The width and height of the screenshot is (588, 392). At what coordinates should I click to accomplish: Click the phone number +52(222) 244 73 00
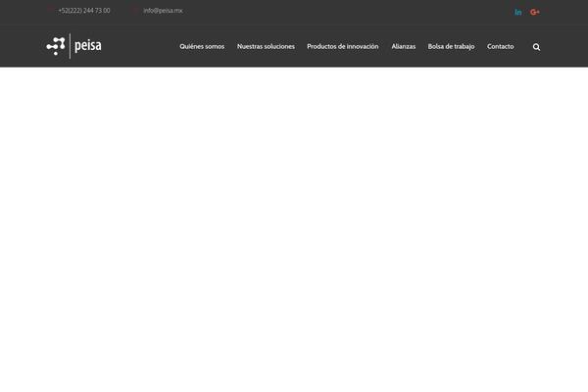click(x=84, y=11)
